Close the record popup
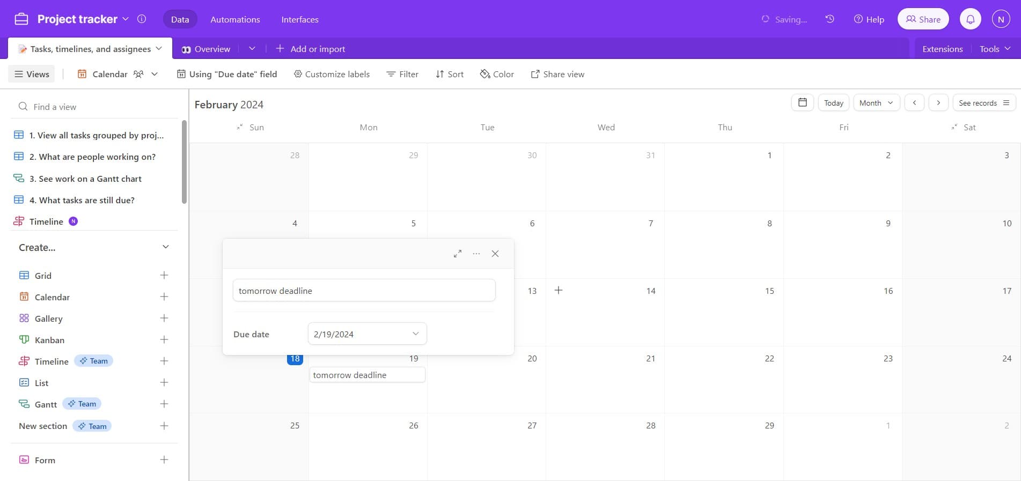Image resolution: width=1021 pixels, height=481 pixels. tap(495, 254)
